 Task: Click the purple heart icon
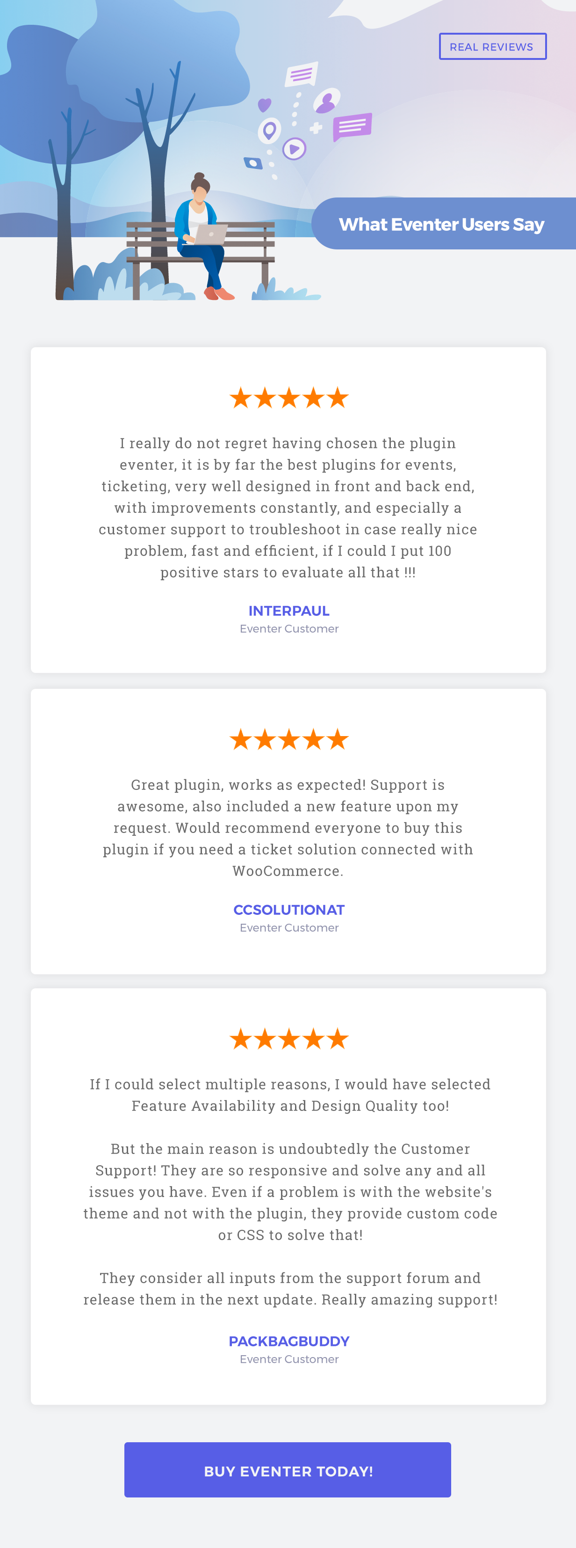[x=264, y=105]
